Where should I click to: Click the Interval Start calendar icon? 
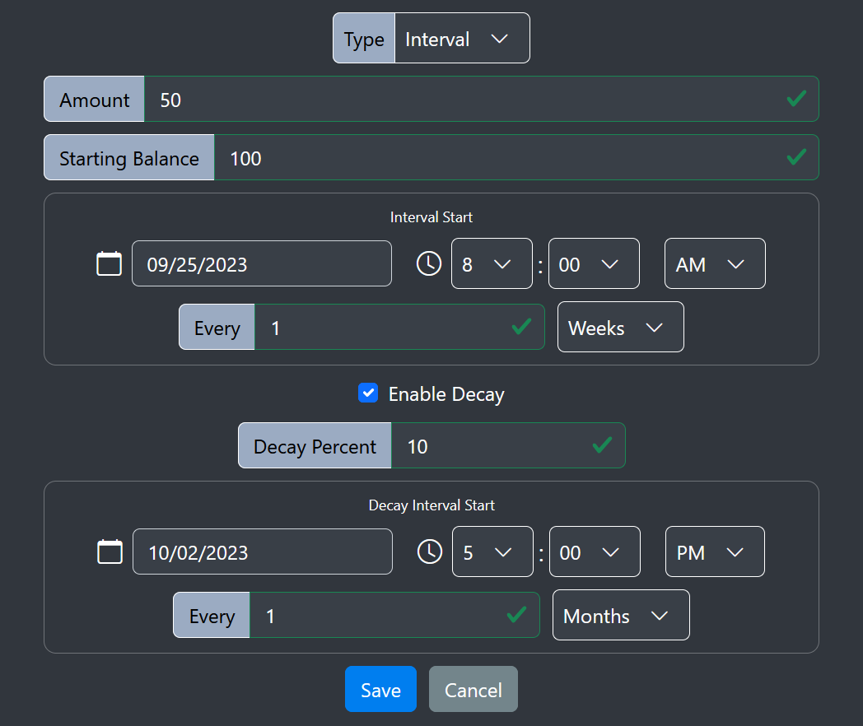109,263
